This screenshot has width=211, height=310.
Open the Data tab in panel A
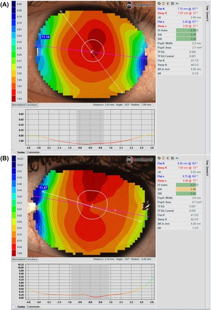click(207, 8)
